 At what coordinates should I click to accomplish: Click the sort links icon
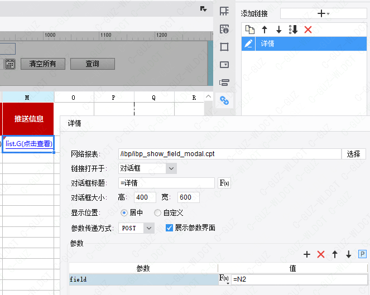click(x=294, y=30)
